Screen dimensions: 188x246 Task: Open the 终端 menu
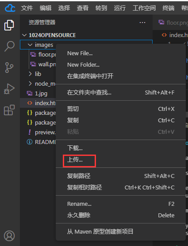point(169,8)
